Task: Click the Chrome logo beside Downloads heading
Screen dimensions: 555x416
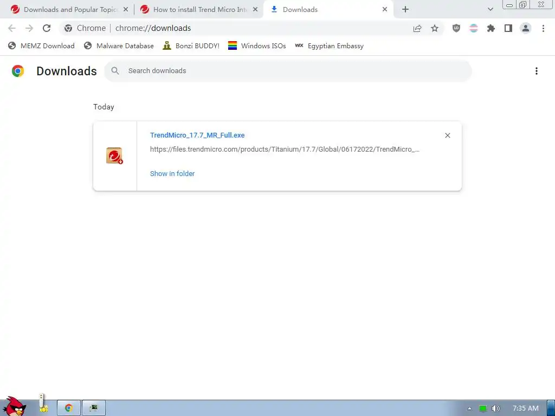Action: 18,71
